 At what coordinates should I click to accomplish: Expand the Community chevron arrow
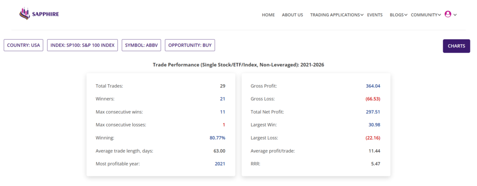tap(439, 15)
